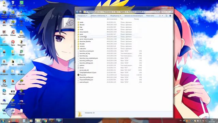
Task: Open the WhatsApp desktop shortcut
Action: [x=21, y=4]
